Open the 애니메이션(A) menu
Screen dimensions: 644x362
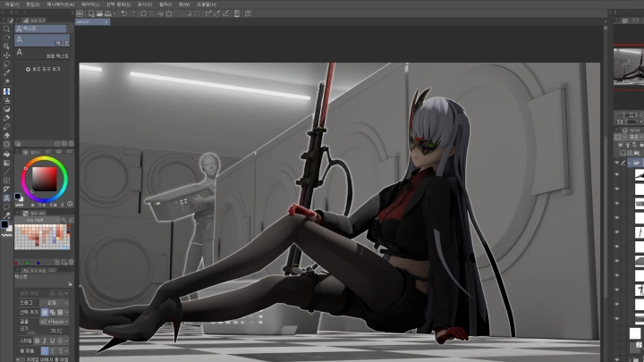pos(64,4)
